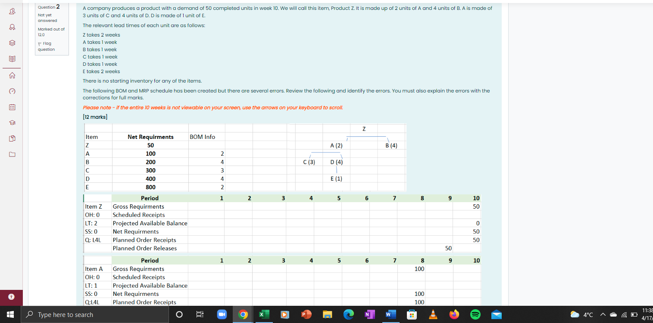Open Task View on the taskbar
Viewport: 653px width, 323px height.
(200, 315)
